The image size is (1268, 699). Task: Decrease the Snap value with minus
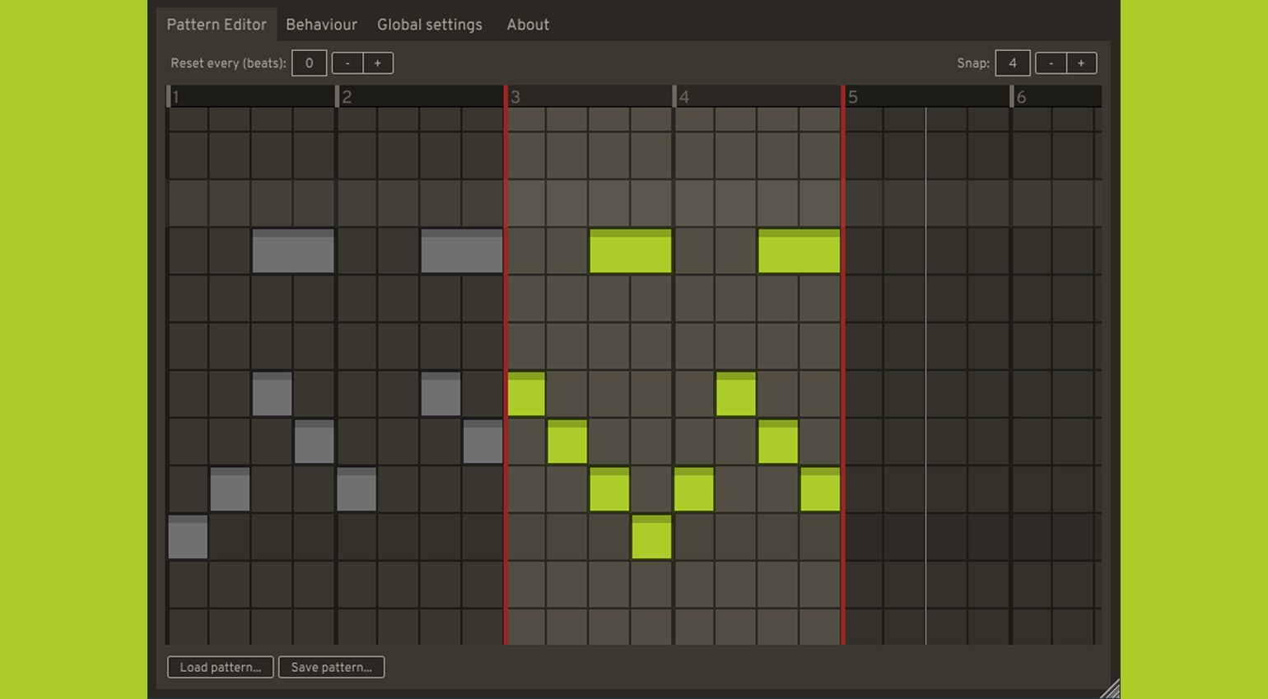tap(1051, 63)
